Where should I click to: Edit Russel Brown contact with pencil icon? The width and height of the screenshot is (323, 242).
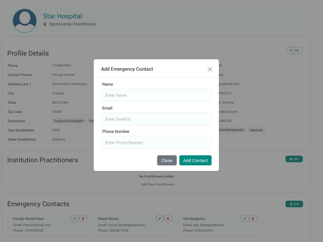(x=160, y=218)
